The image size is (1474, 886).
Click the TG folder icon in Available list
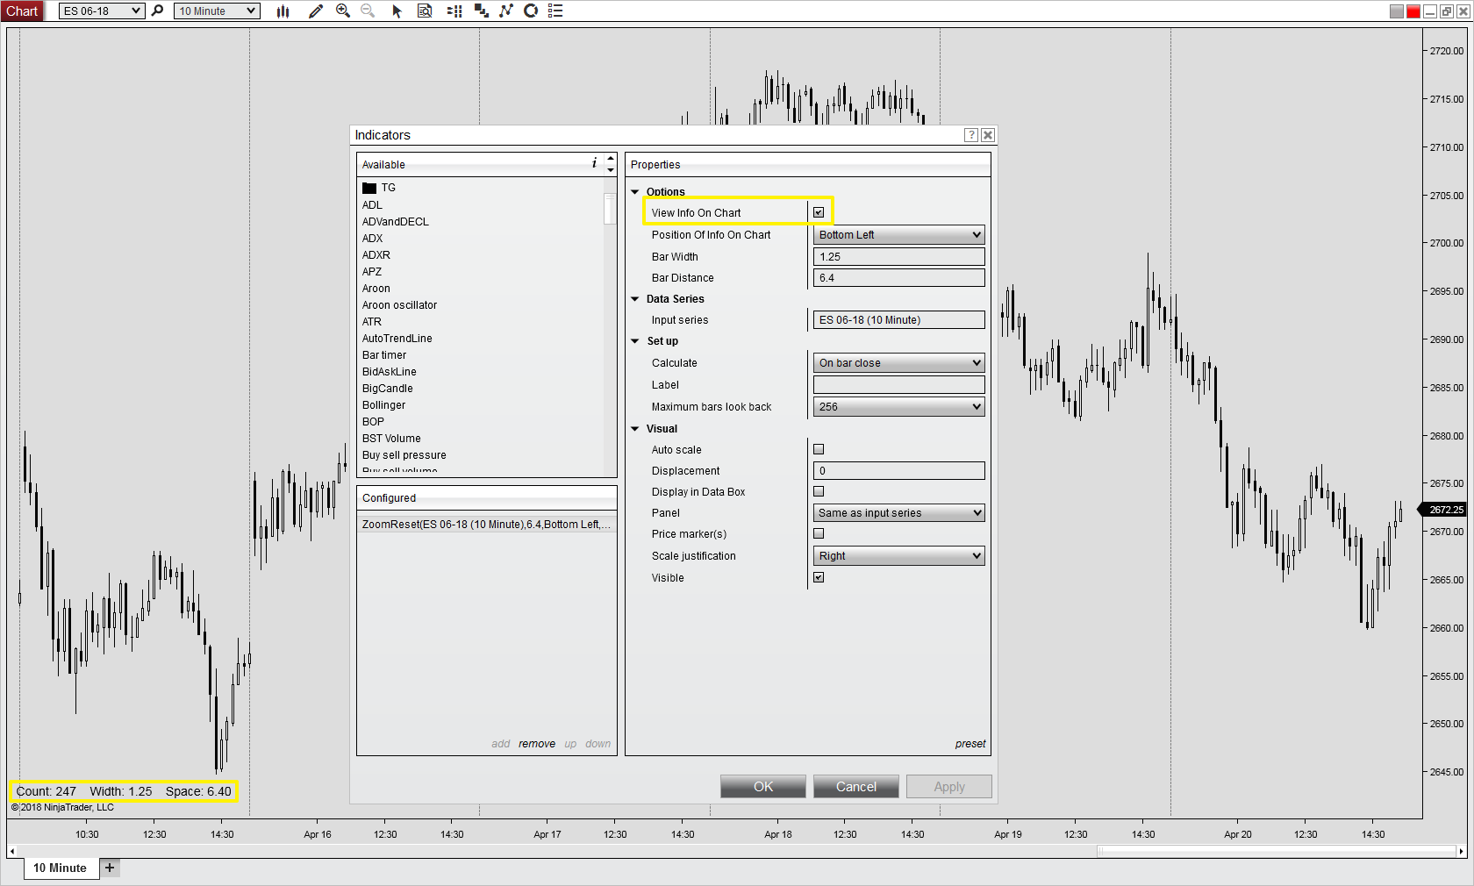coord(369,188)
